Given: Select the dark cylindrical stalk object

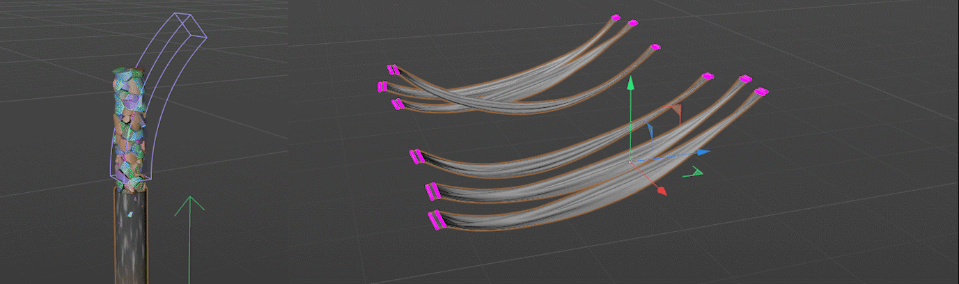Looking at the screenshot, I should point(131,235).
